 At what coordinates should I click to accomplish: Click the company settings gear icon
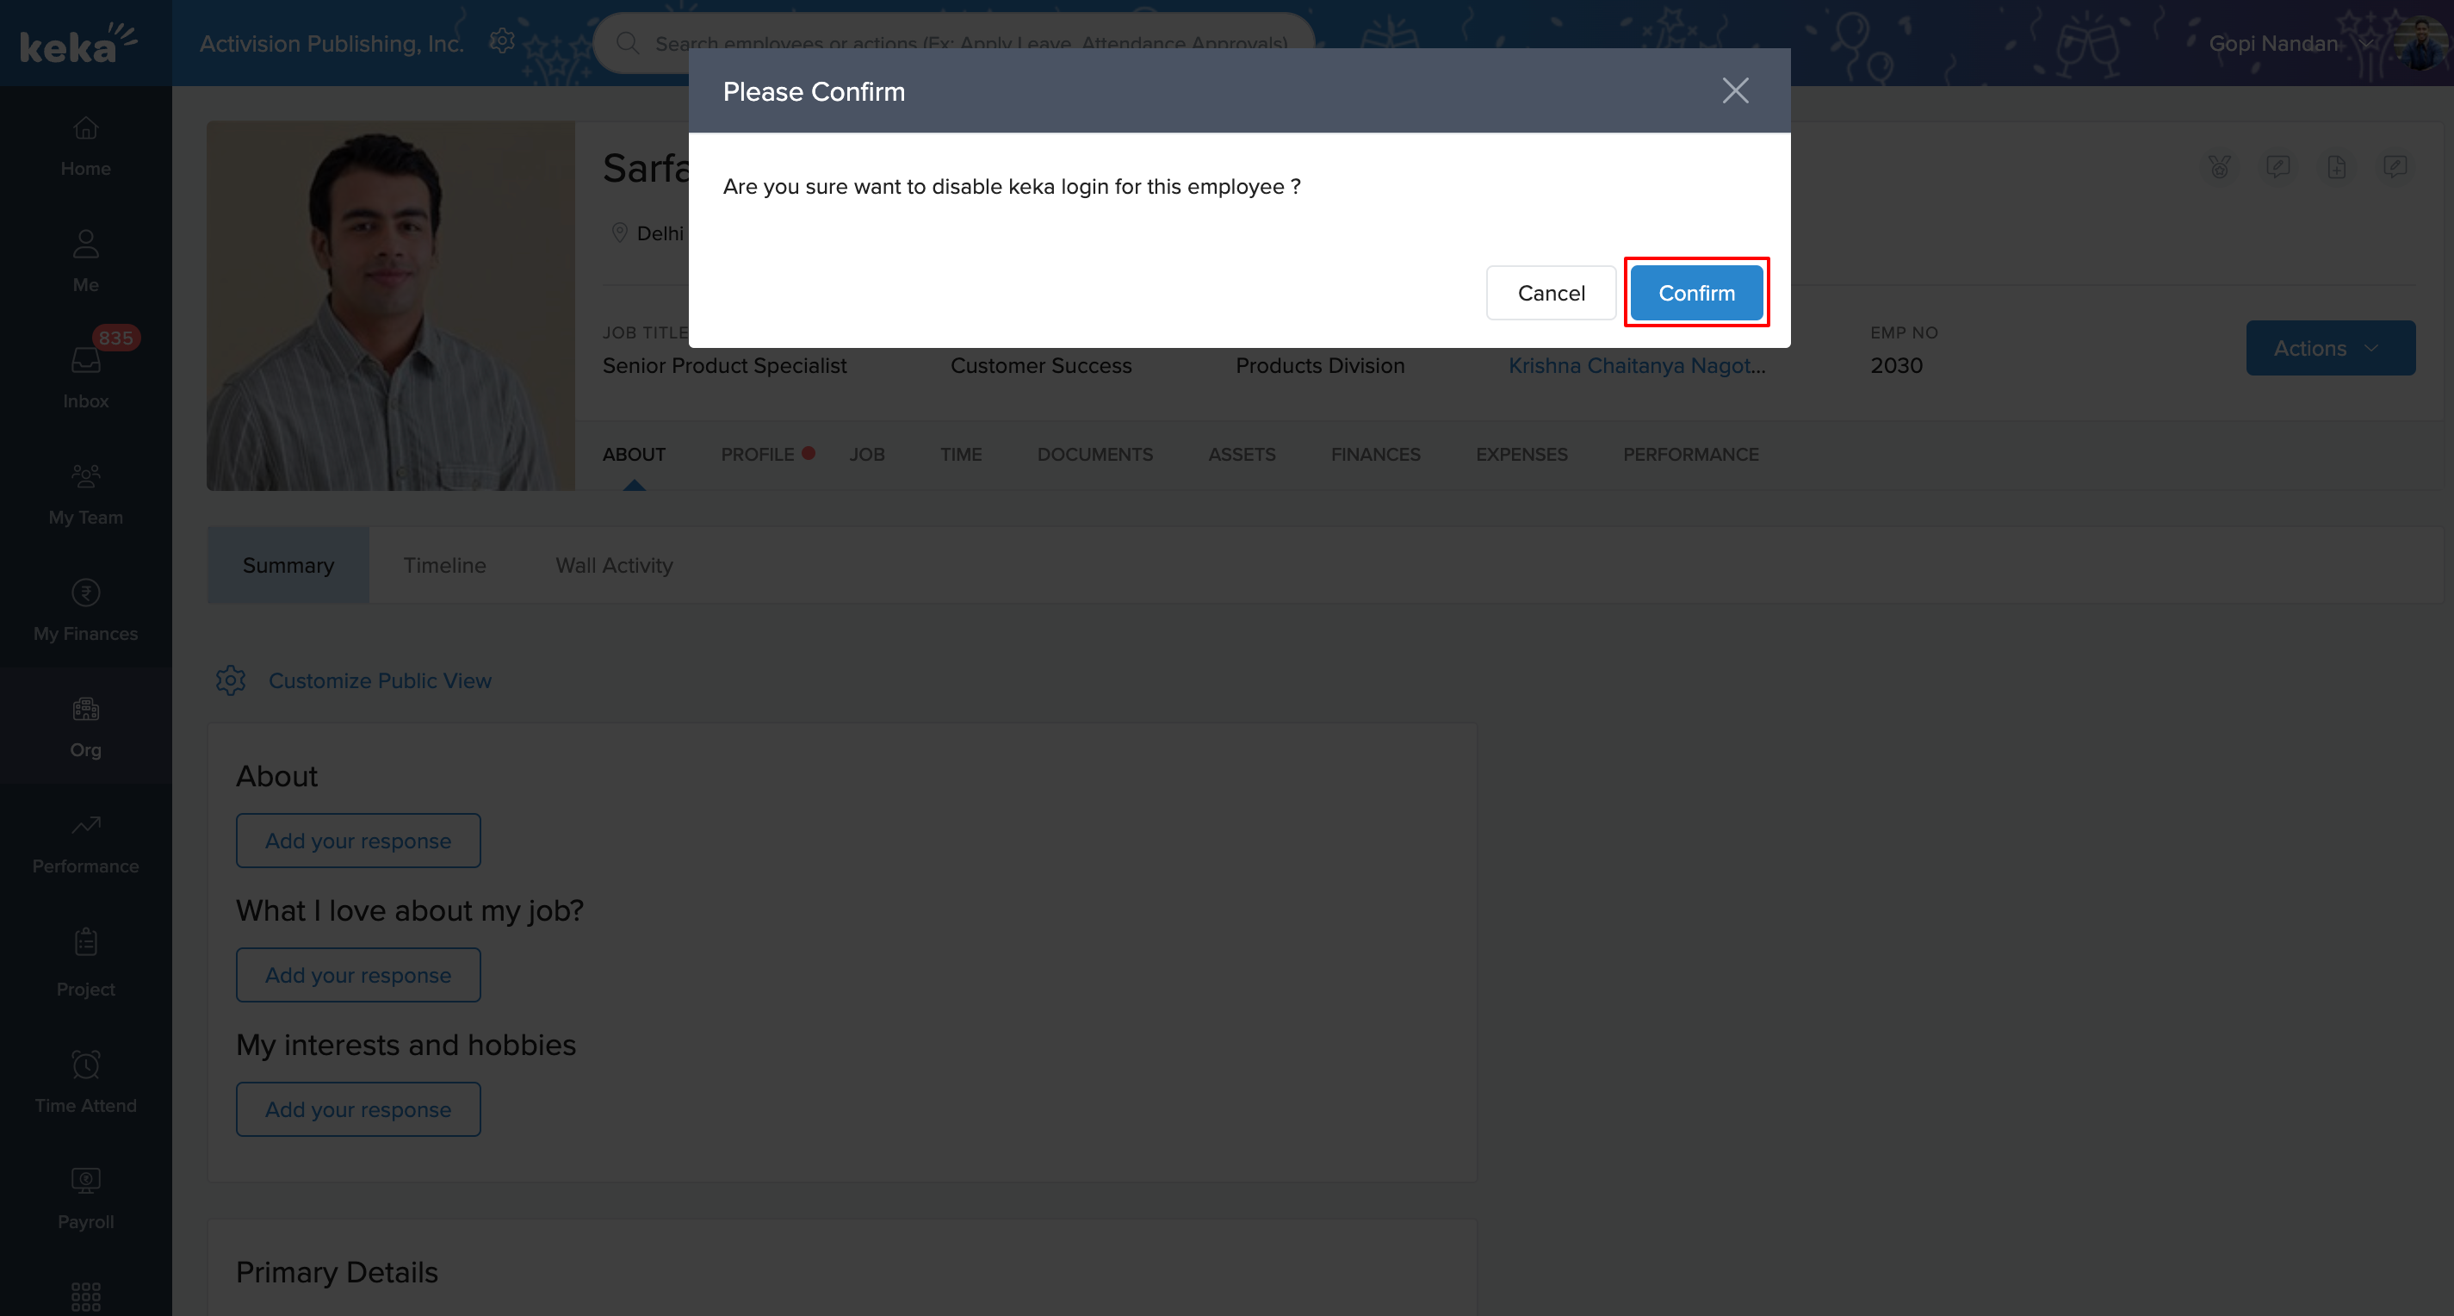click(x=502, y=41)
